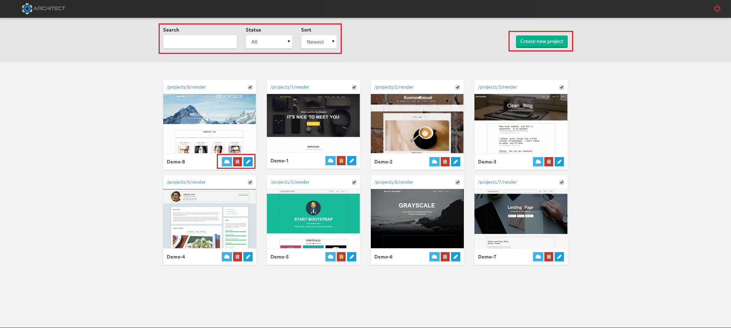Toggle the checkbox on the Demo-7 card
The image size is (731, 328).
[x=561, y=182]
